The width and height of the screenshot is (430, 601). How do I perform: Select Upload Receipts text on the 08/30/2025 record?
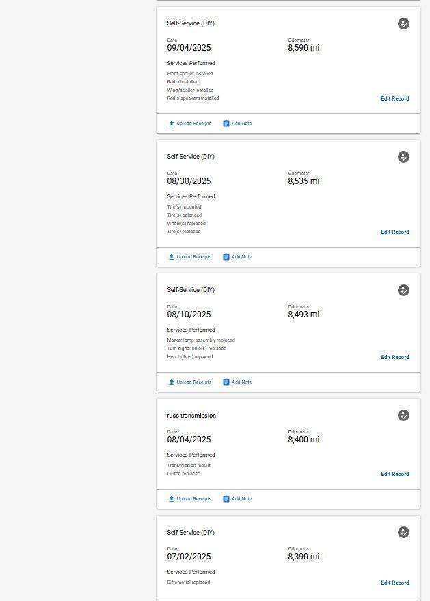click(194, 257)
